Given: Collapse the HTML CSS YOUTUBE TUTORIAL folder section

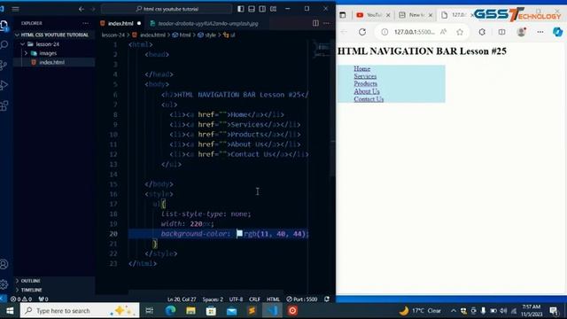Looking at the screenshot, I should pos(54,35).
